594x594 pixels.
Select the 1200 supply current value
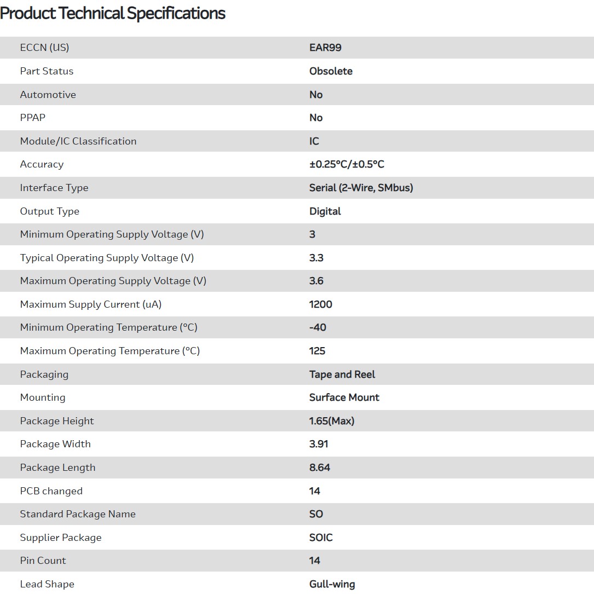(320, 304)
